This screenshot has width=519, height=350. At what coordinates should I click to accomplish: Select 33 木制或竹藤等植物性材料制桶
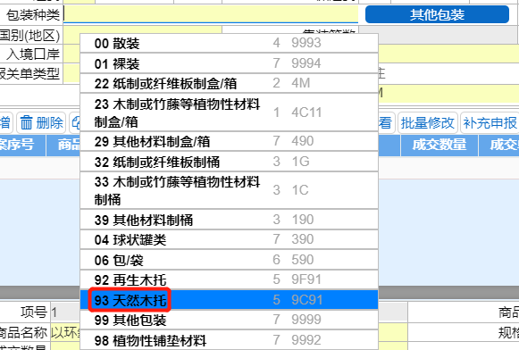229,190
